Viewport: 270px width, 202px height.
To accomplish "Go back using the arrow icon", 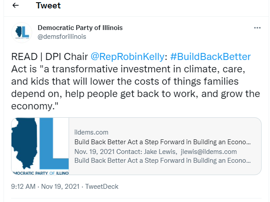I will (x=15, y=5).
